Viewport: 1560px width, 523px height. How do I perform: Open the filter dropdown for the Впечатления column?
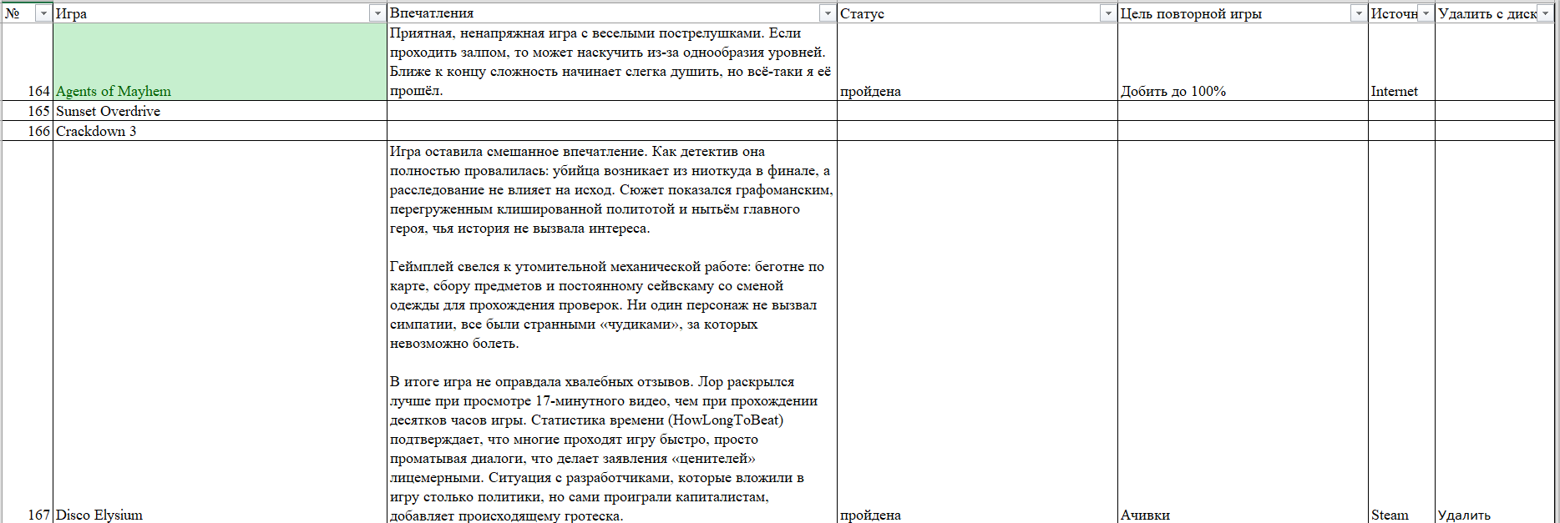(x=827, y=14)
